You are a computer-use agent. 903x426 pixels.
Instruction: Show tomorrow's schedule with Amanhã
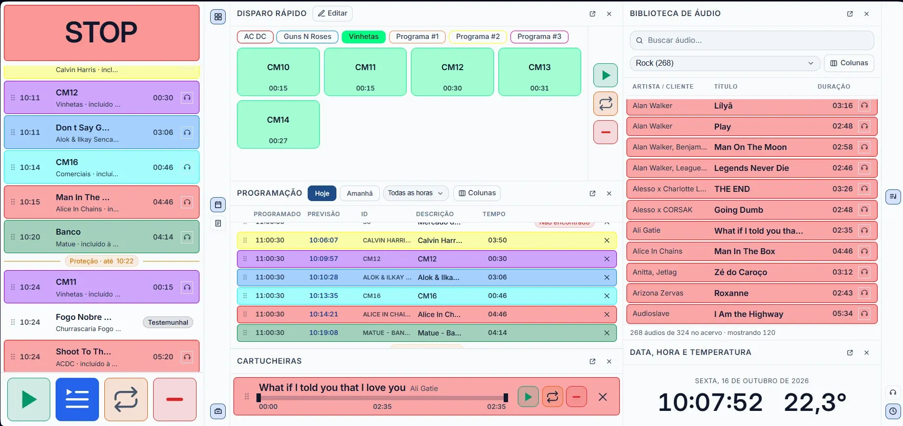tap(360, 193)
